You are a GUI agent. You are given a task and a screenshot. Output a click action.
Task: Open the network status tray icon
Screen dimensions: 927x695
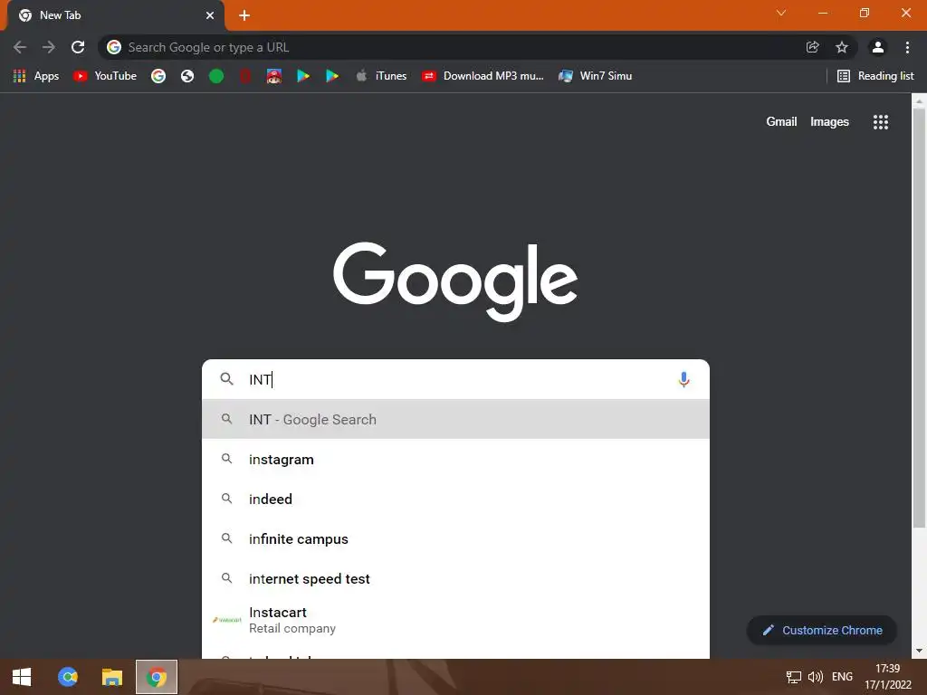click(793, 677)
